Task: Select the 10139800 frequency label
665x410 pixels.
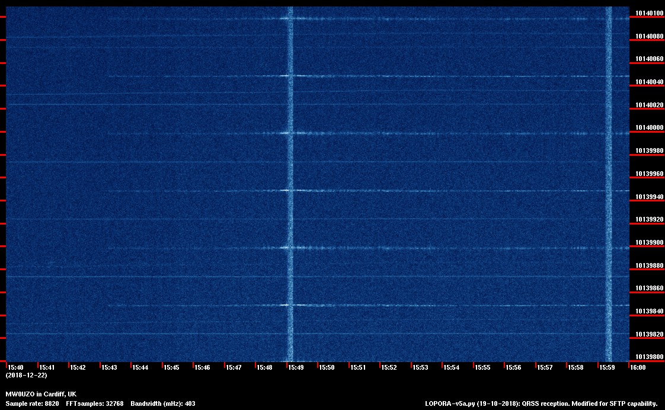Action: (x=649, y=357)
